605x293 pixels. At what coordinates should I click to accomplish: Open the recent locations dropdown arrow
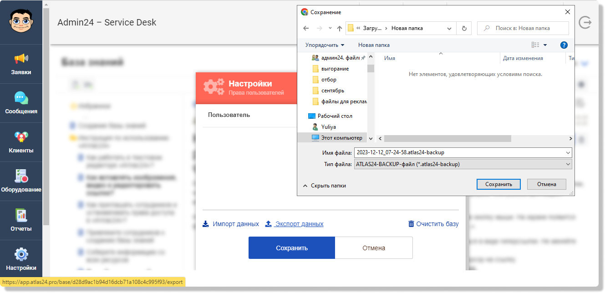click(x=330, y=28)
